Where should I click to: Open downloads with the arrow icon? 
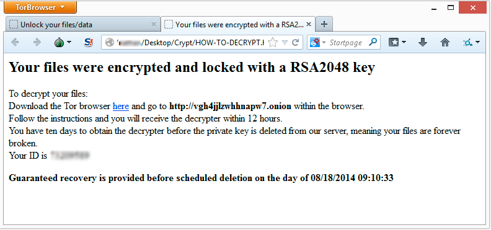423,43
